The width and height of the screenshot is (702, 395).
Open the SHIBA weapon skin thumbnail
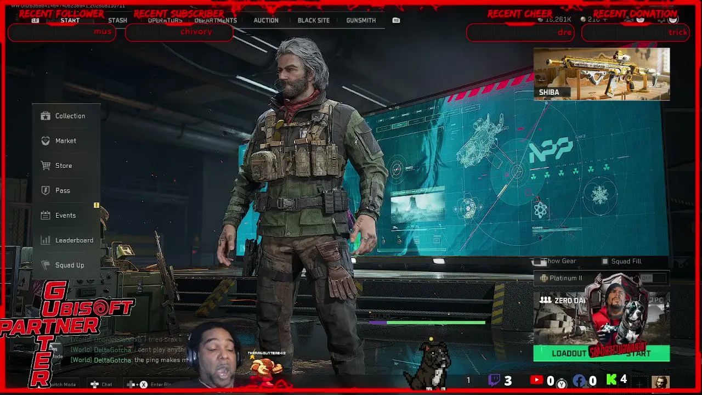tap(602, 74)
